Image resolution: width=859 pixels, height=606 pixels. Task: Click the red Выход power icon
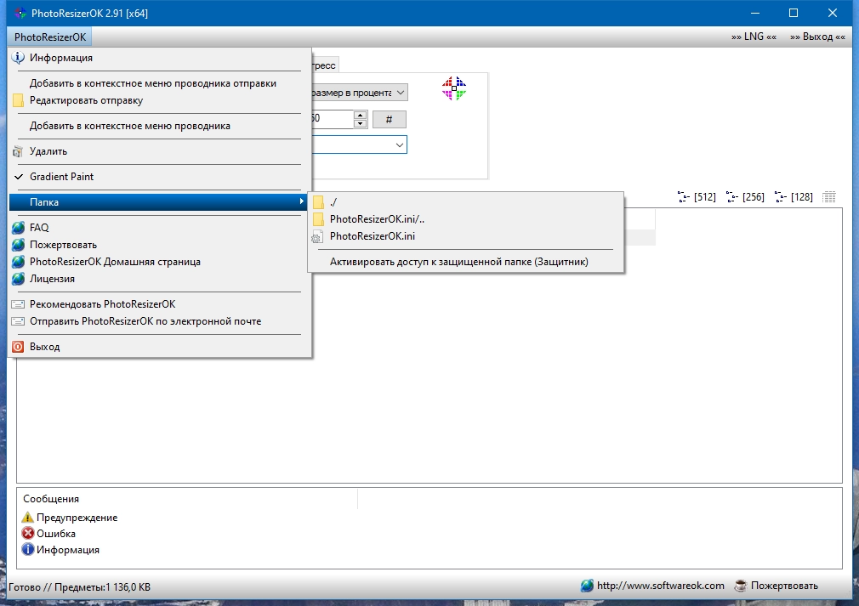coord(18,347)
